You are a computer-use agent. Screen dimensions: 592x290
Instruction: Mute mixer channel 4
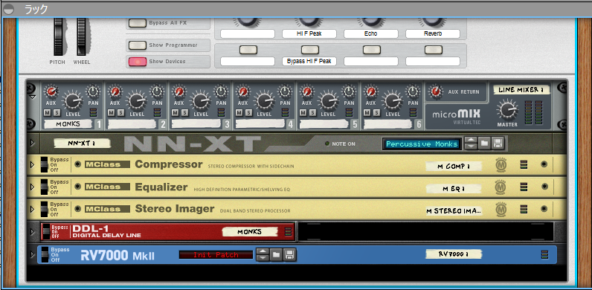point(239,112)
